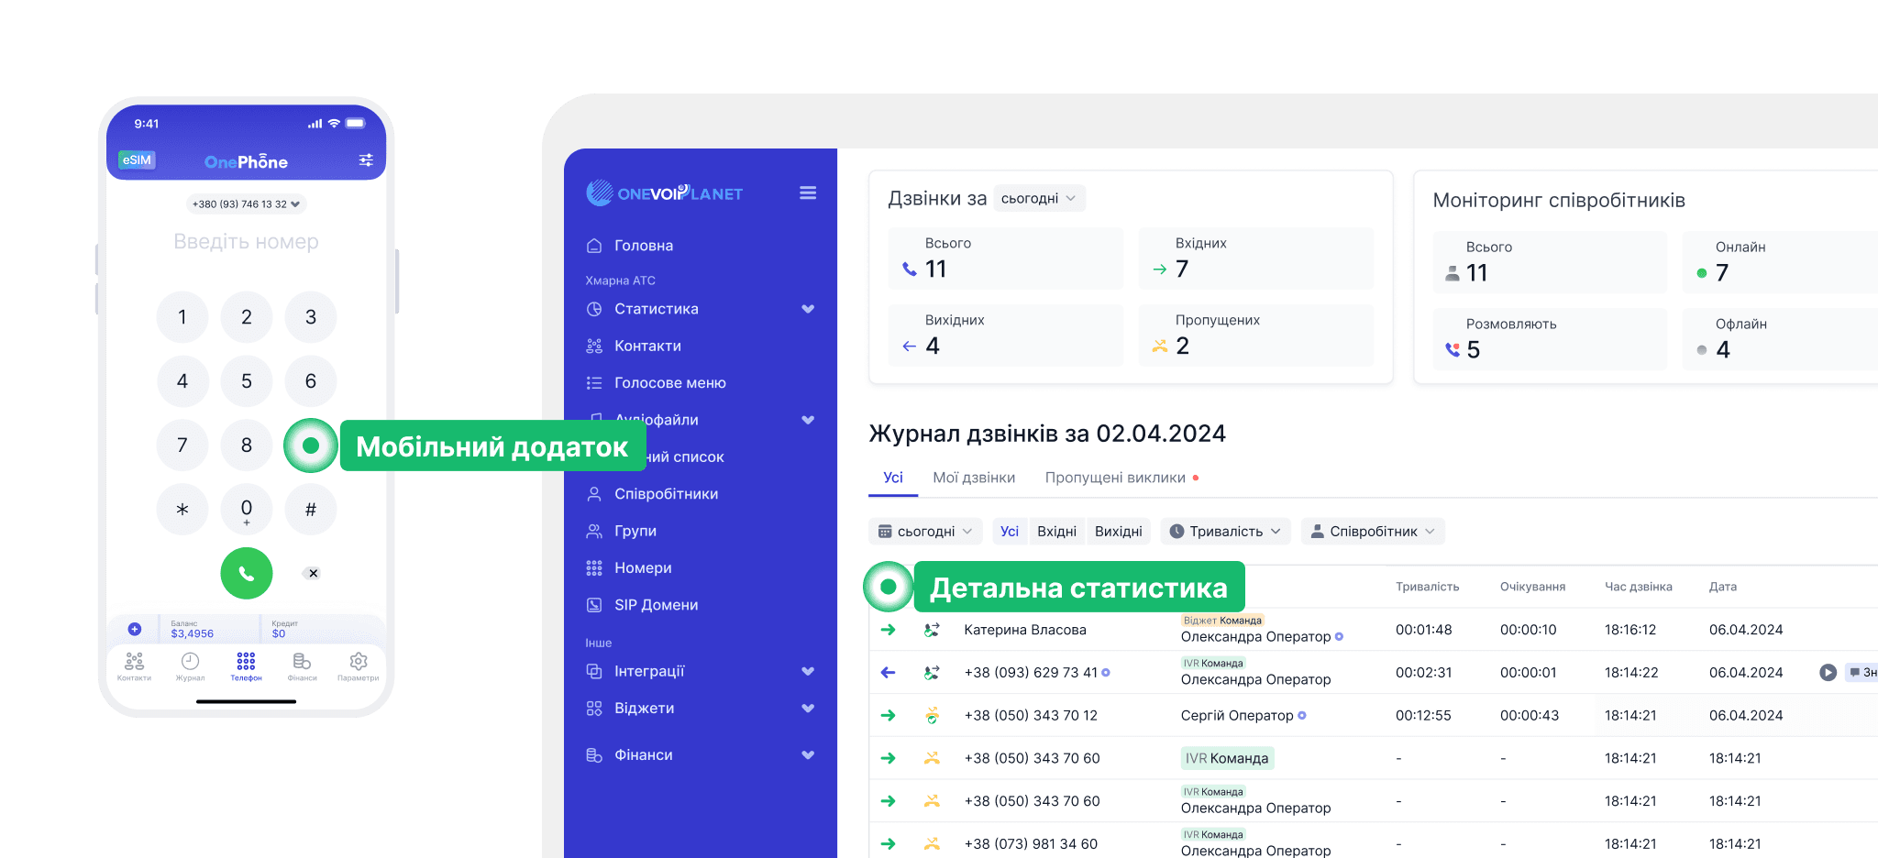
Task: Click the hamburger menu icon in sidebar
Action: click(x=807, y=193)
